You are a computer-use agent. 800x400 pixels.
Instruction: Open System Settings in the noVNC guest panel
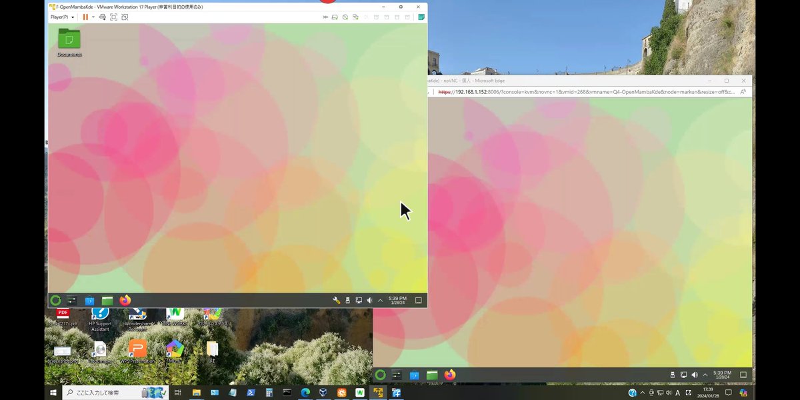(x=397, y=375)
